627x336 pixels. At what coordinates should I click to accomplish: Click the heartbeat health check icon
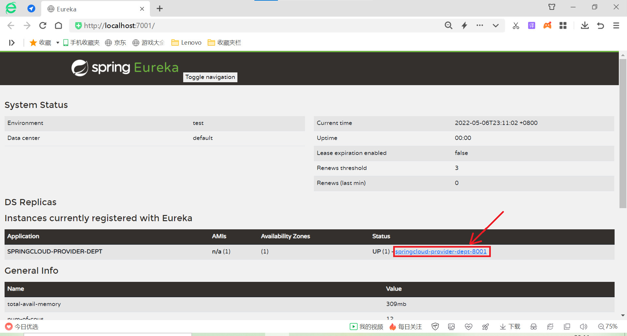pos(469,327)
